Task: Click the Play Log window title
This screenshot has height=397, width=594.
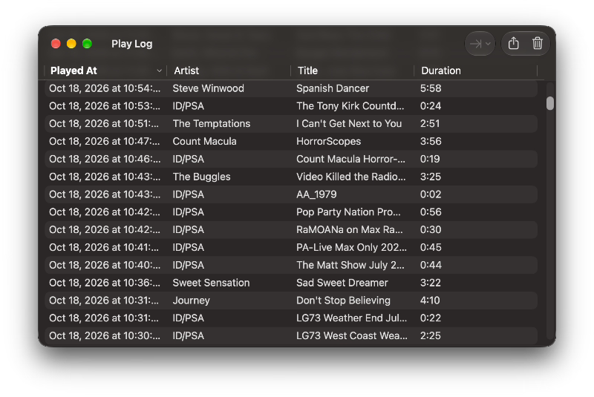Action: click(x=132, y=44)
